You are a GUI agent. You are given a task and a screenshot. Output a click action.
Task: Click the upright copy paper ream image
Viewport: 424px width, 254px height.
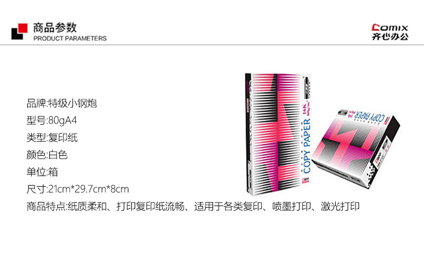[278, 134]
